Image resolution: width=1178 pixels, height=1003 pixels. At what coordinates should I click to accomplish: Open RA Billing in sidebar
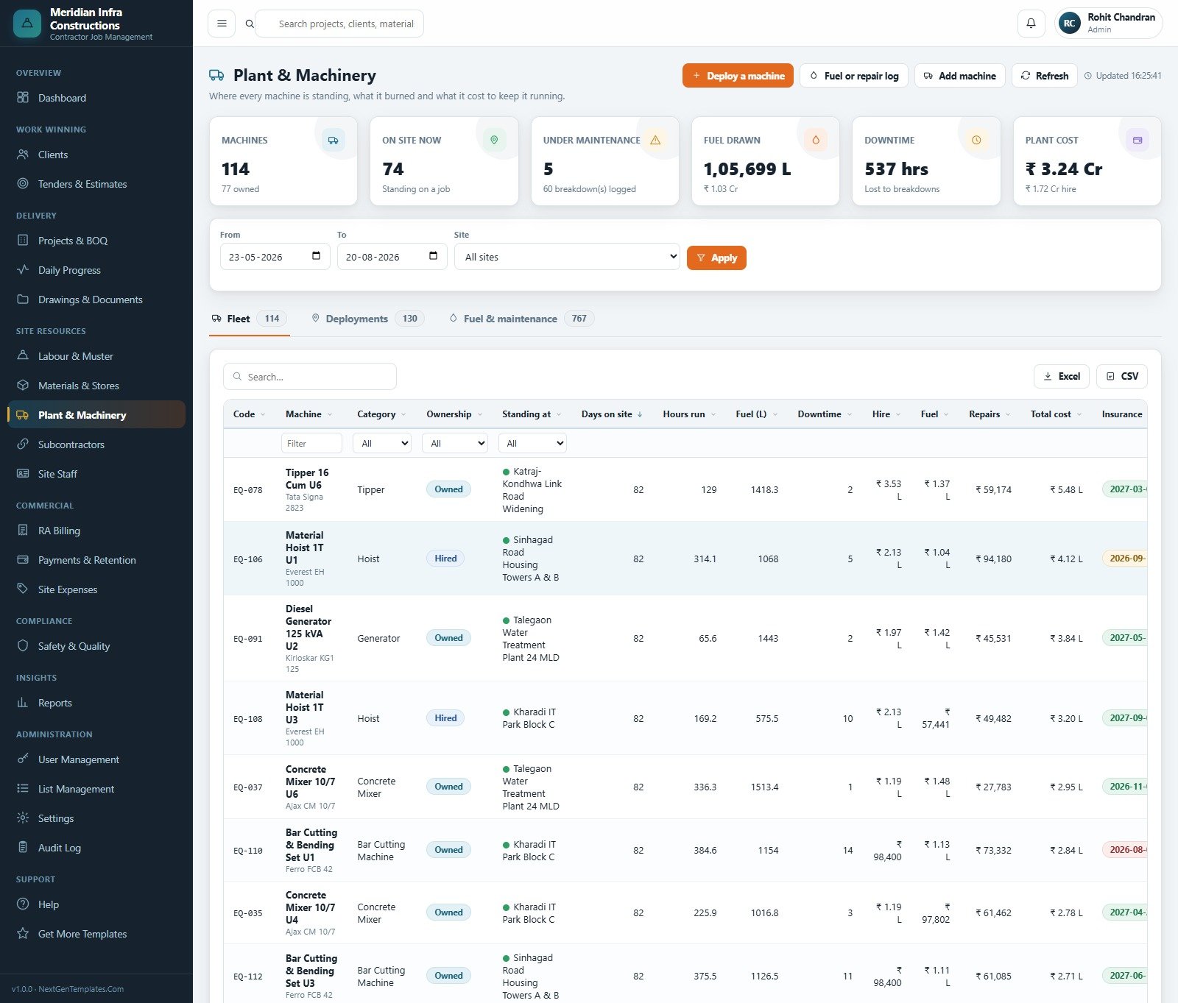59,531
